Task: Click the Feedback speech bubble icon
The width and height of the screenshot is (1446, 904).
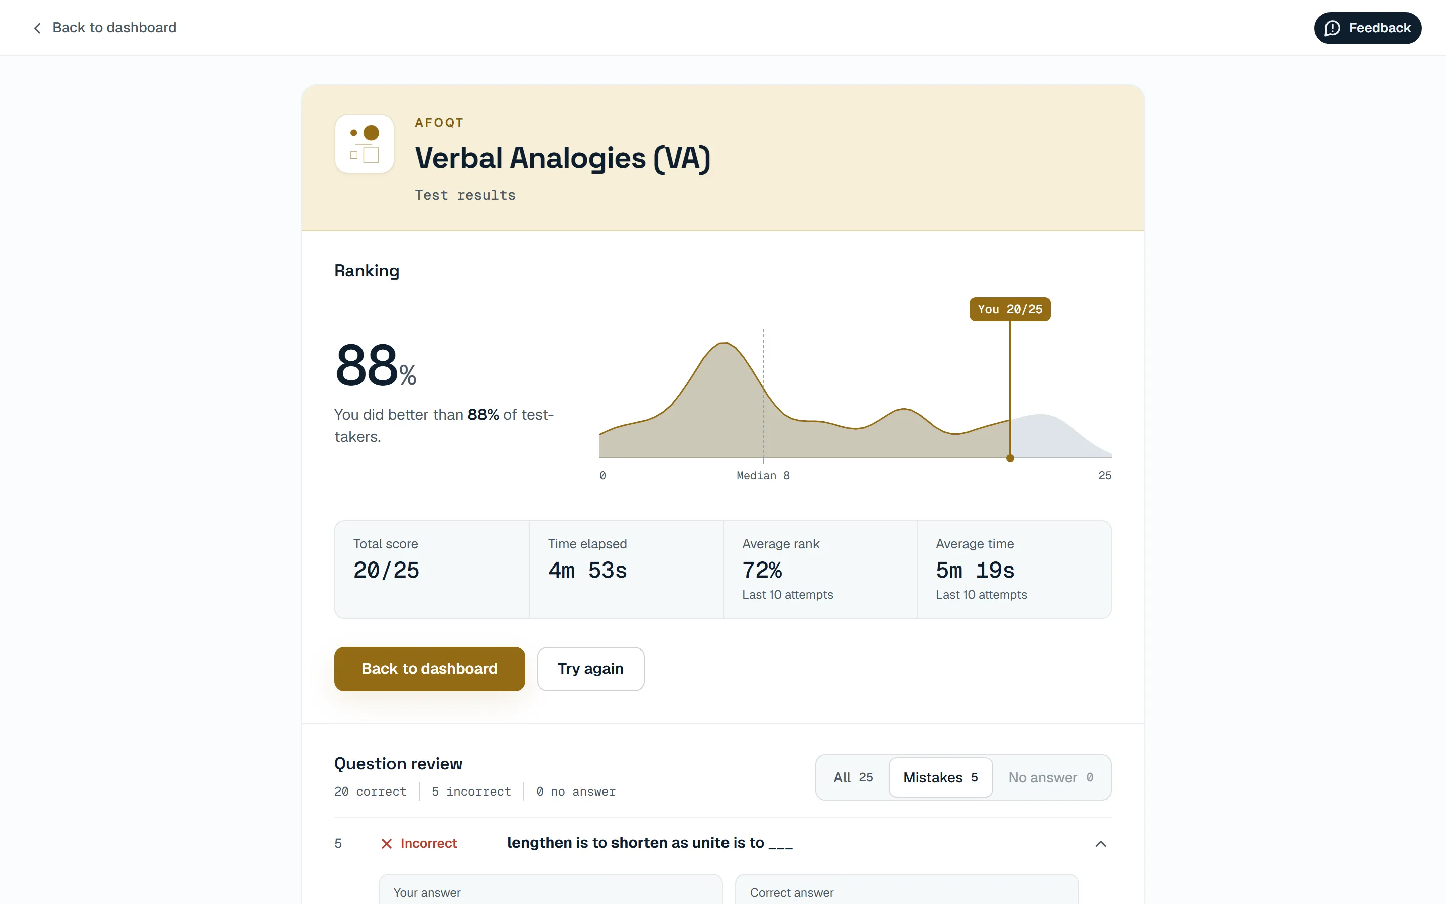Action: (x=1332, y=28)
